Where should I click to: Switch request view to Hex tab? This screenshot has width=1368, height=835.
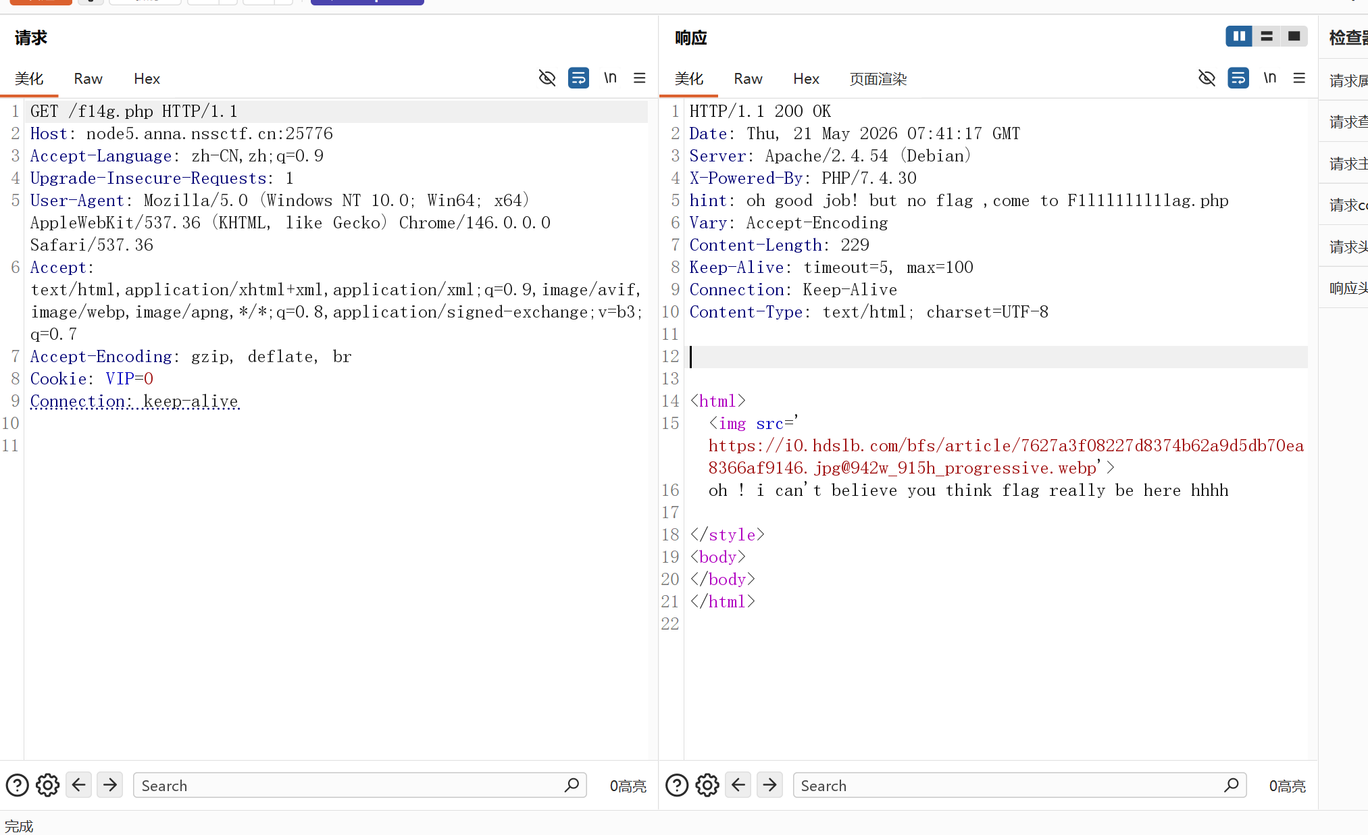click(x=147, y=79)
